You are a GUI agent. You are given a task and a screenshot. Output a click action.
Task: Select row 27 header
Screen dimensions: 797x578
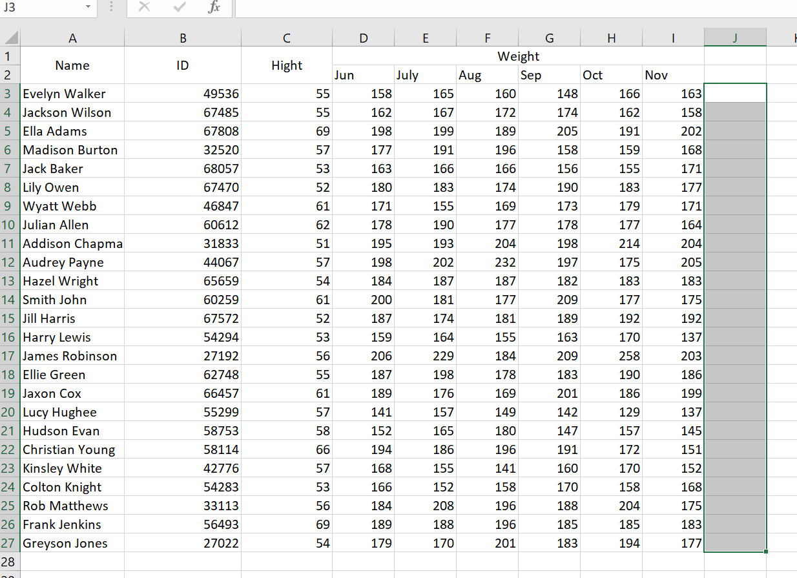click(9, 543)
